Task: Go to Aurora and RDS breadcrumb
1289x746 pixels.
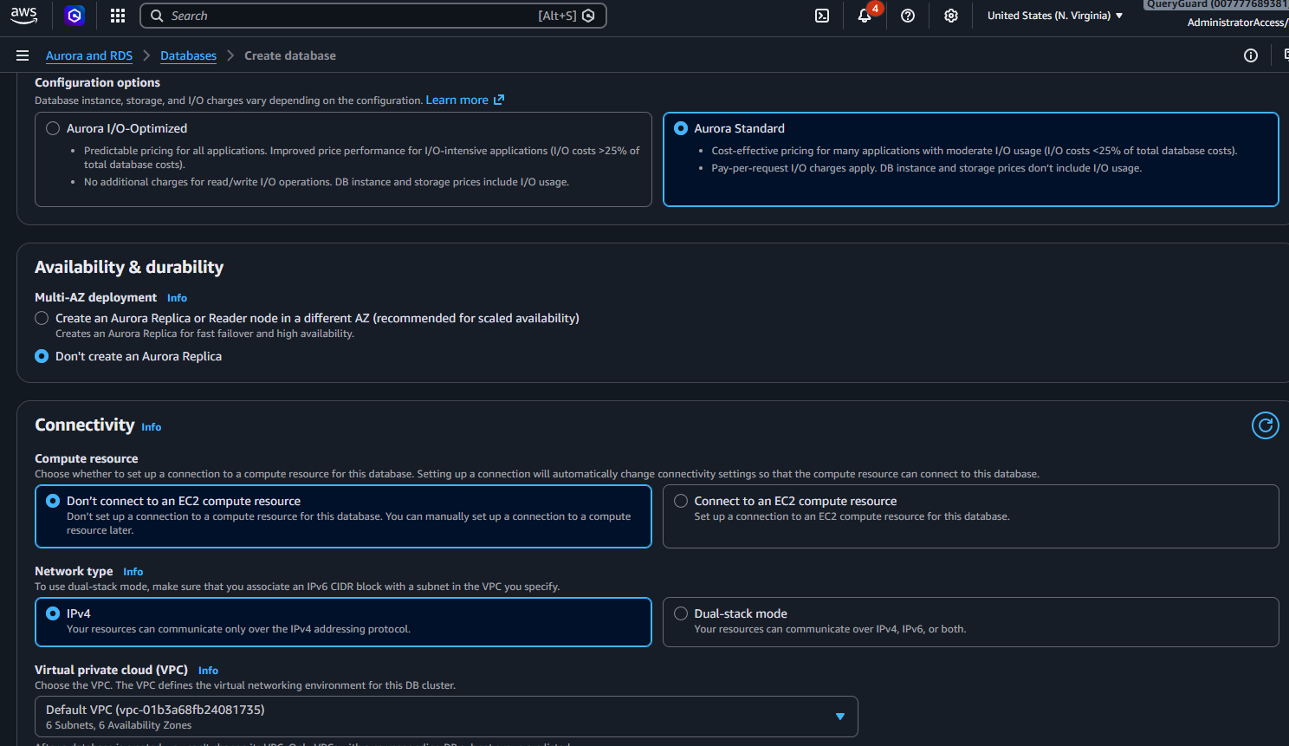Action: point(89,55)
